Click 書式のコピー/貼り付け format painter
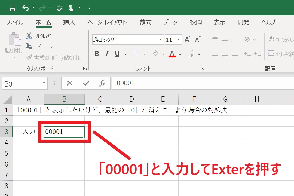The height and width of the screenshot is (196, 294). point(54,58)
